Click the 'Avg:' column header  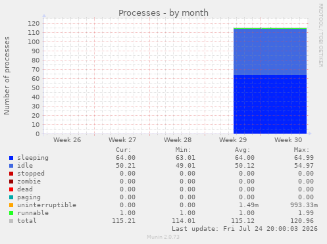pos(243,150)
